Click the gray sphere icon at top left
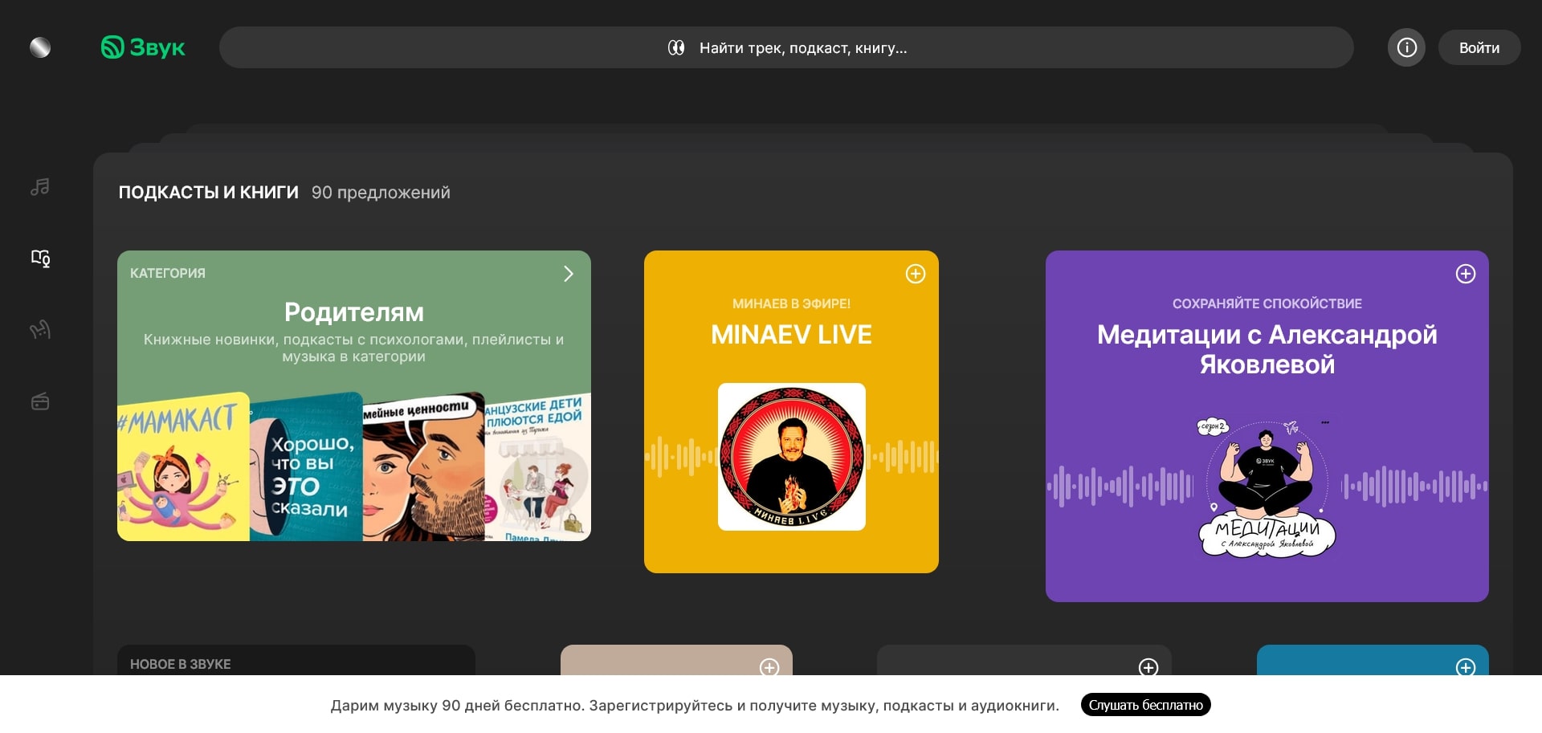The image size is (1542, 733). click(40, 48)
